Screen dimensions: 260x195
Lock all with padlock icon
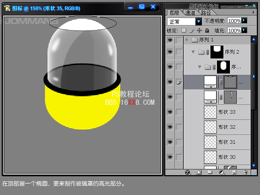(207, 30)
